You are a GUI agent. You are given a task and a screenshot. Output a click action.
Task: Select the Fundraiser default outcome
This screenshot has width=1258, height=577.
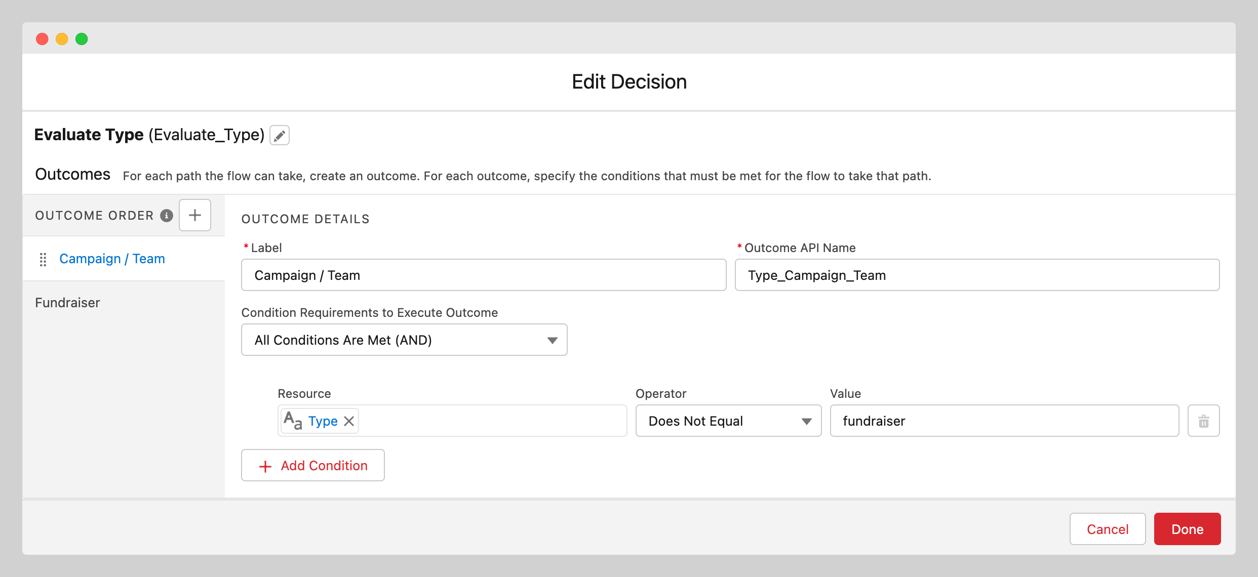click(x=67, y=303)
